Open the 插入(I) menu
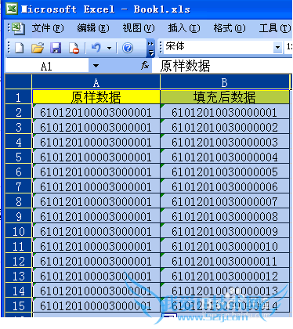 (x=184, y=28)
